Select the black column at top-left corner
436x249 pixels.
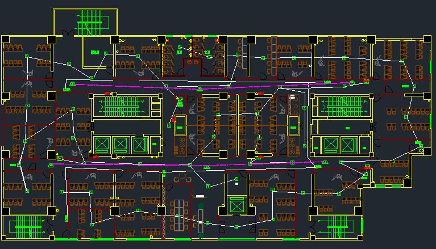click(6, 39)
